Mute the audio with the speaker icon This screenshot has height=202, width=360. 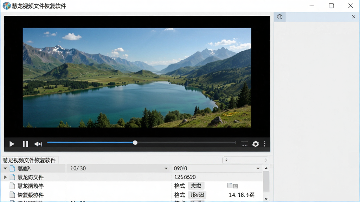tap(38, 144)
